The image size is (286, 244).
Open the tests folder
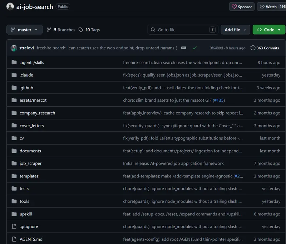click(x=24, y=189)
